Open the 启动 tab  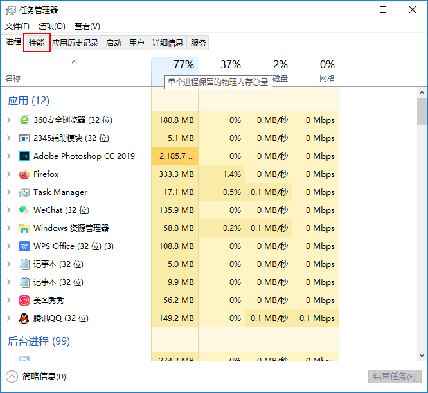[113, 43]
